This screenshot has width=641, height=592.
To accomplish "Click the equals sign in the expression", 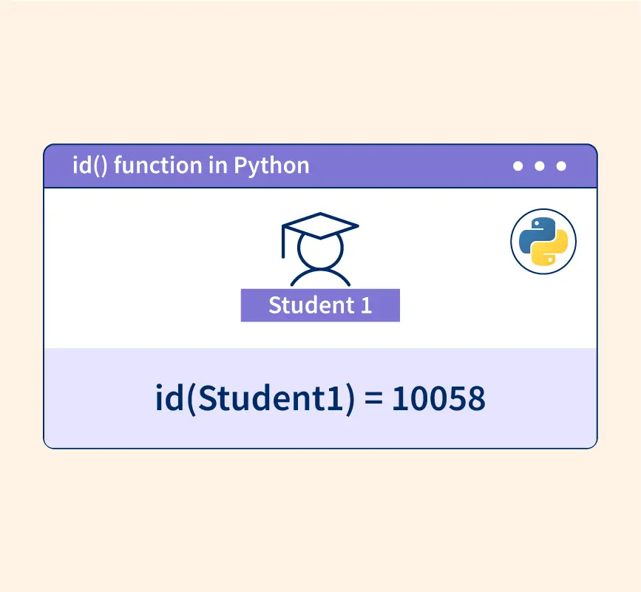I will pos(374,400).
